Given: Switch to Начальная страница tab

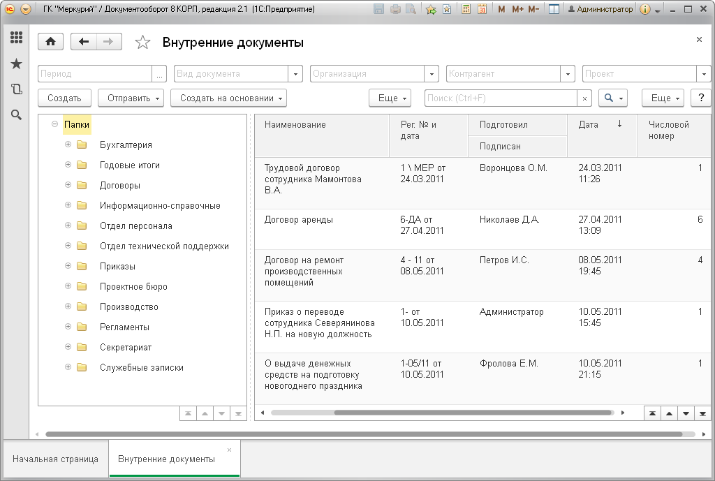Looking at the screenshot, I should click(x=56, y=459).
